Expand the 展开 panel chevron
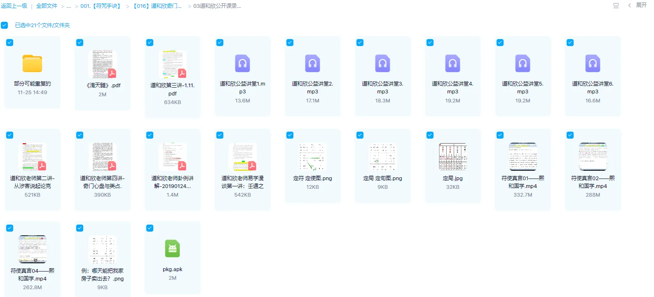This screenshot has width=654, height=297. pyautogui.click(x=630, y=5)
